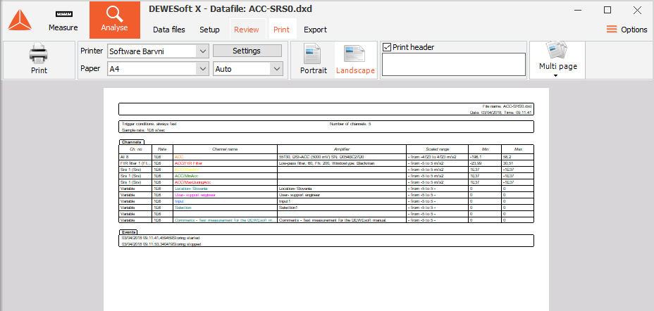Image resolution: width=654 pixels, height=311 pixels.
Task: Click the DEWESoft triangle logo
Action: coord(20,20)
